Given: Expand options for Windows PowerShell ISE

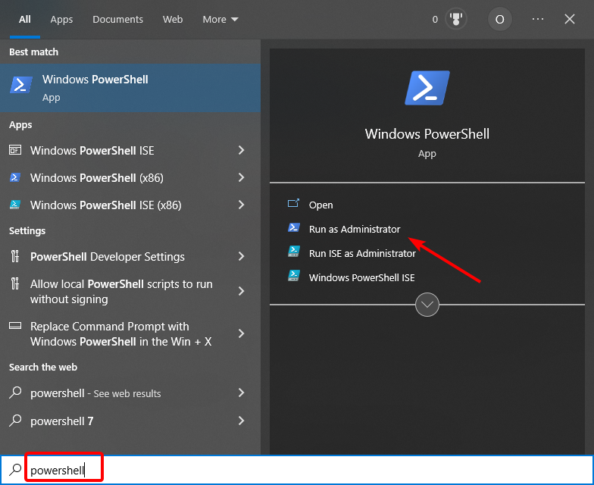Looking at the screenshot, I should 241,150.
